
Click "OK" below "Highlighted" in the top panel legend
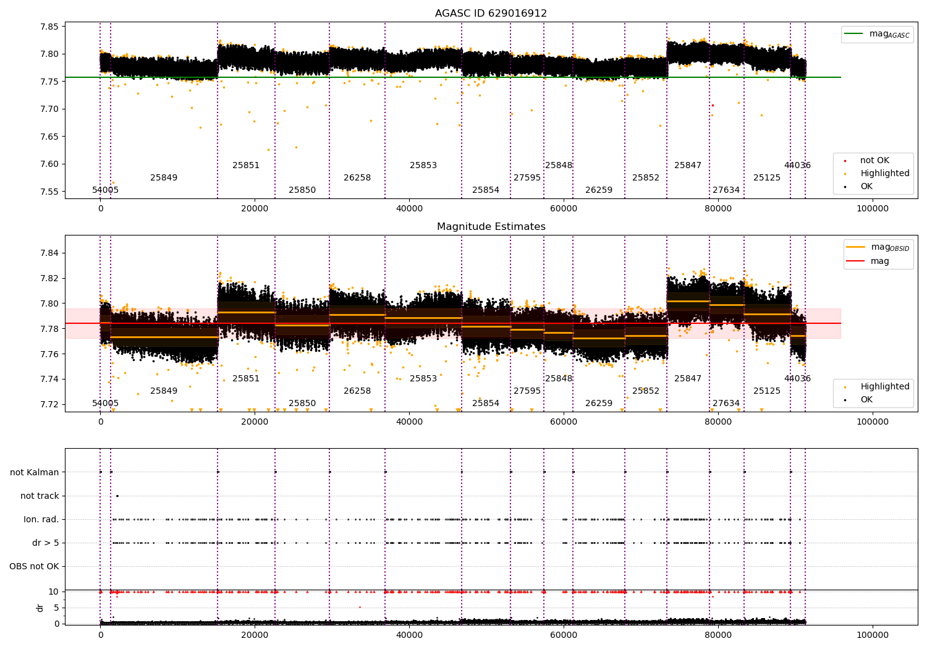[x=866, y=187]
